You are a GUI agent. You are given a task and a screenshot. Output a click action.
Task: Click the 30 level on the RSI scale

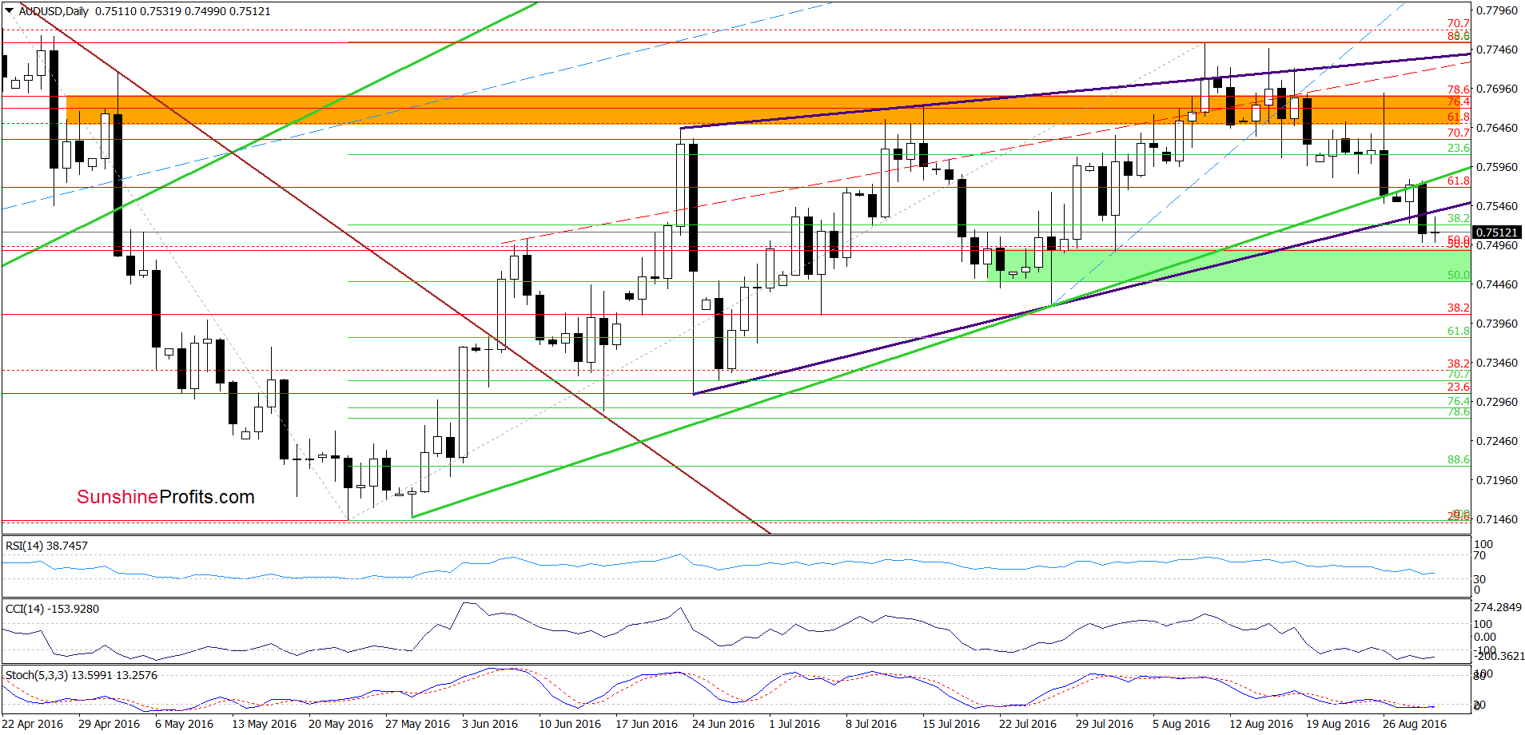click(x=1479, y=579)
